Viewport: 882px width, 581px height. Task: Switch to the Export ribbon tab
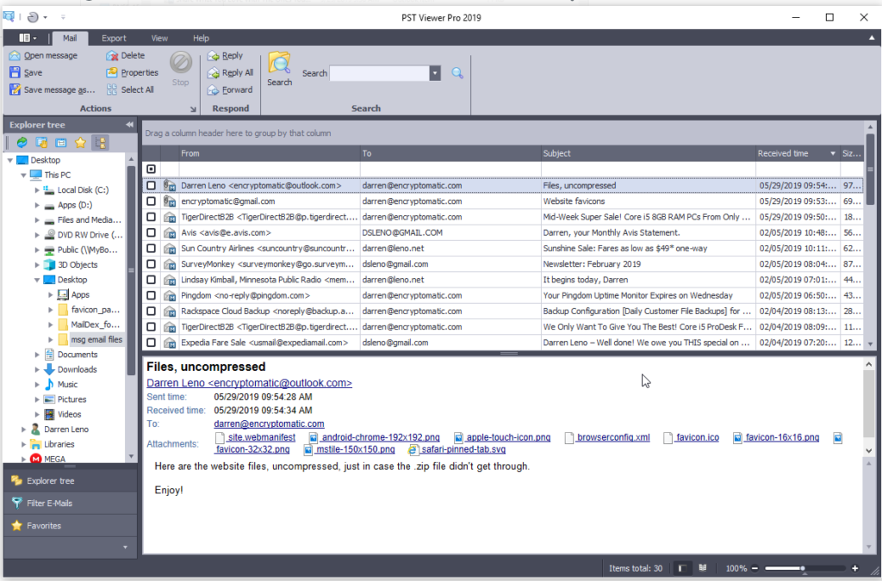pyautogui.click(x=114, y=38)
